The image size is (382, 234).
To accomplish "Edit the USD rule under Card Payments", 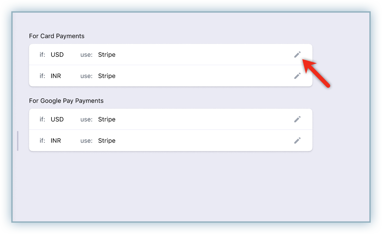I will click(x=297, y=55).
